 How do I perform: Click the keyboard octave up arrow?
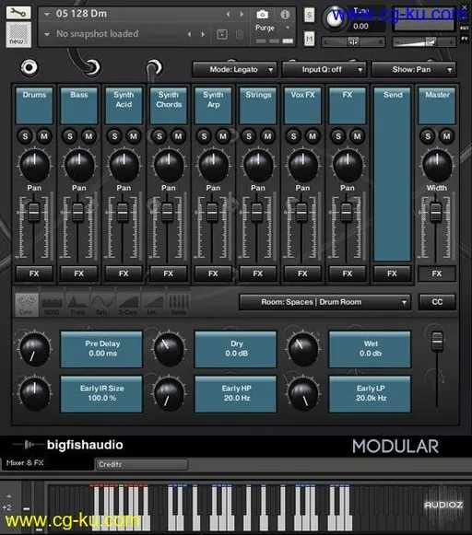click(x=9, y=496)
